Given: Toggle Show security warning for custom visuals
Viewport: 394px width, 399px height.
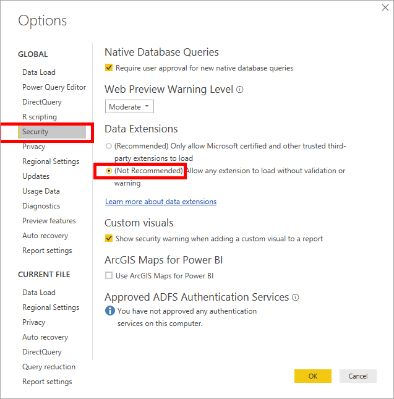Looking at the screenshot, I should (x=109, y=239).
